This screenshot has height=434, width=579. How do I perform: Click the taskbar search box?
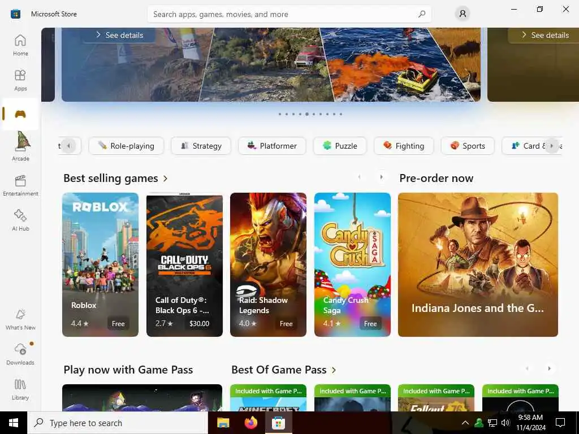tap(118, 423)
